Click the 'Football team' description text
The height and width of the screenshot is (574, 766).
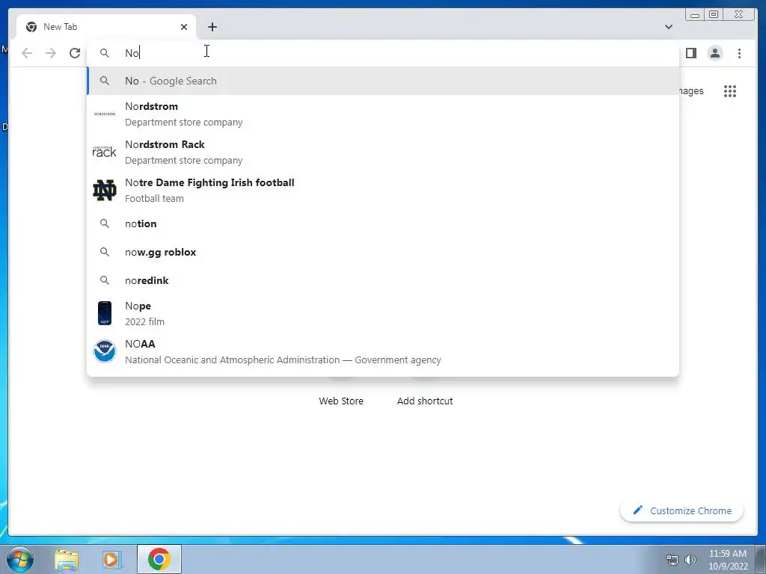(x=154, y=198)
